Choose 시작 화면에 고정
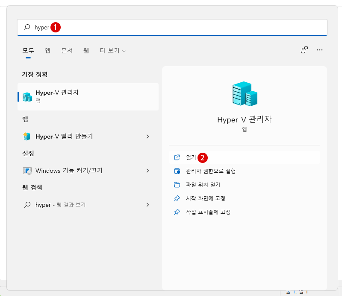 (x=244, y=198)
